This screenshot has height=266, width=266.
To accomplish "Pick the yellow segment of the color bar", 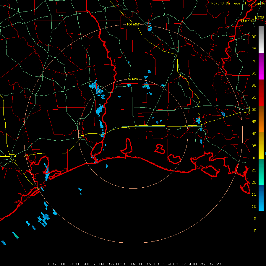I will 261,145.
